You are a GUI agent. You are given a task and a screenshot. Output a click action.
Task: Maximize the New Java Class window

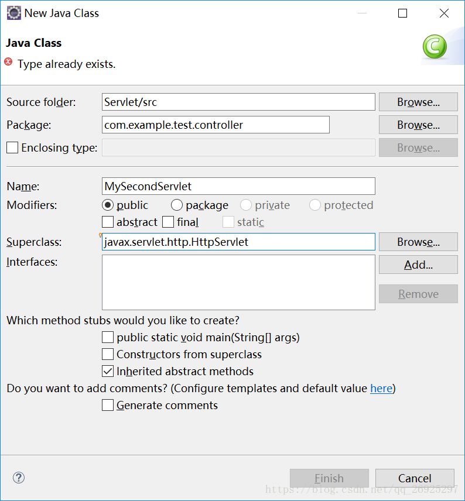click(x=402, y=13)
